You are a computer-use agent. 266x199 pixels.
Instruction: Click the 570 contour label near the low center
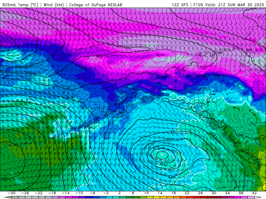[164, 163]
